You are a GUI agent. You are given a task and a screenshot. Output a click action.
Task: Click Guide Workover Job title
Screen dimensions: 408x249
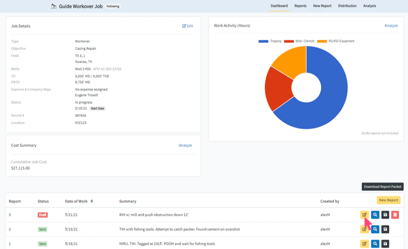[x=81, y=6]
